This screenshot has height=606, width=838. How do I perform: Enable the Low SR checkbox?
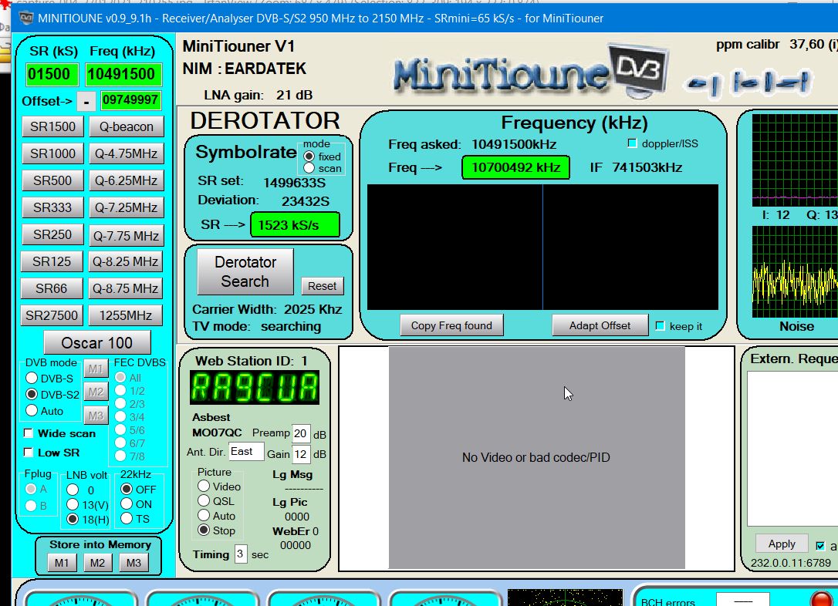[x=29, y=453]
